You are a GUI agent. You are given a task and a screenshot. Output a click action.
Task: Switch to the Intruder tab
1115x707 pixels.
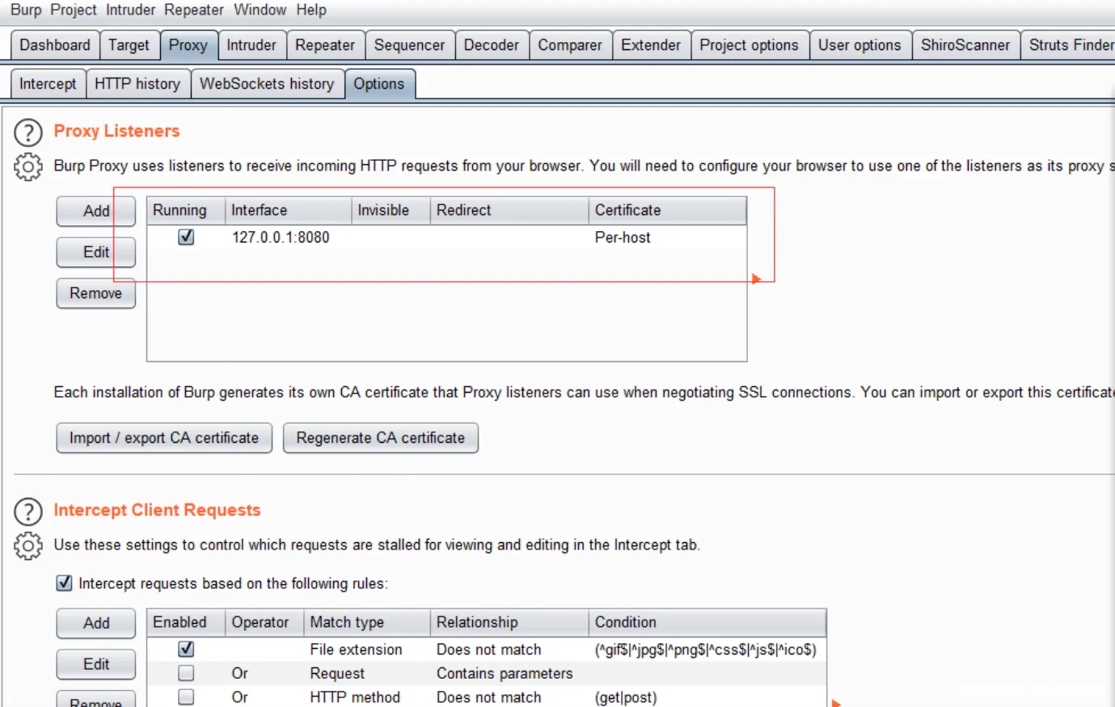(251, 45)
